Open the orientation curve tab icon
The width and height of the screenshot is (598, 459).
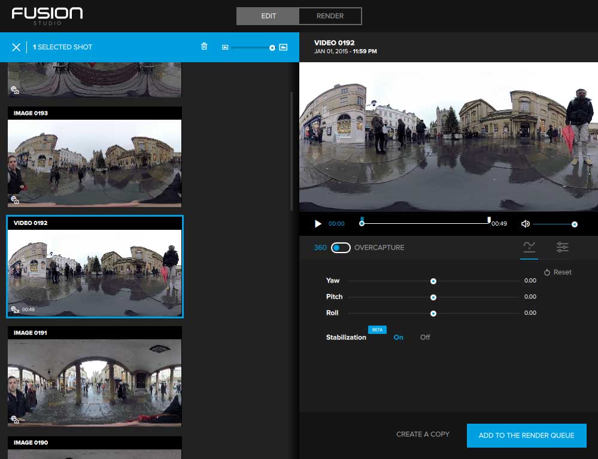[x=529, y=247]
